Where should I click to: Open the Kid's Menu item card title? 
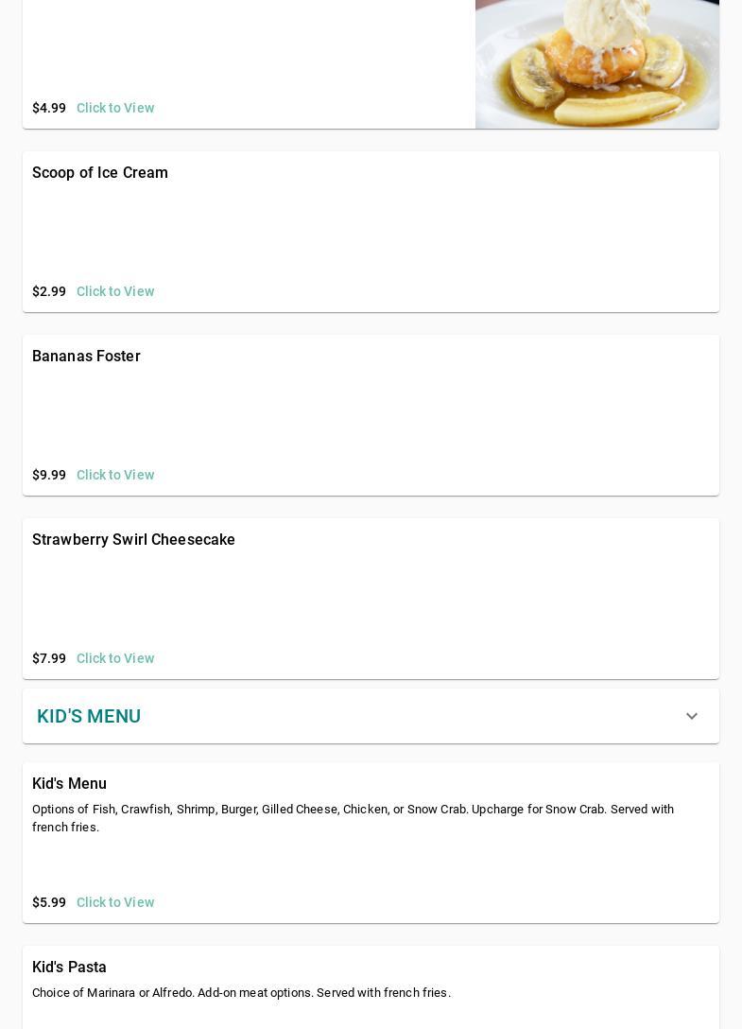point(69,784)
